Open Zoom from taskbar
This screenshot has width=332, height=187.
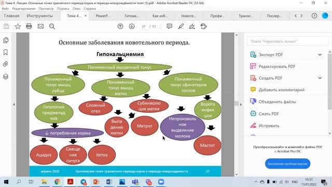click(x=161, y=182)
